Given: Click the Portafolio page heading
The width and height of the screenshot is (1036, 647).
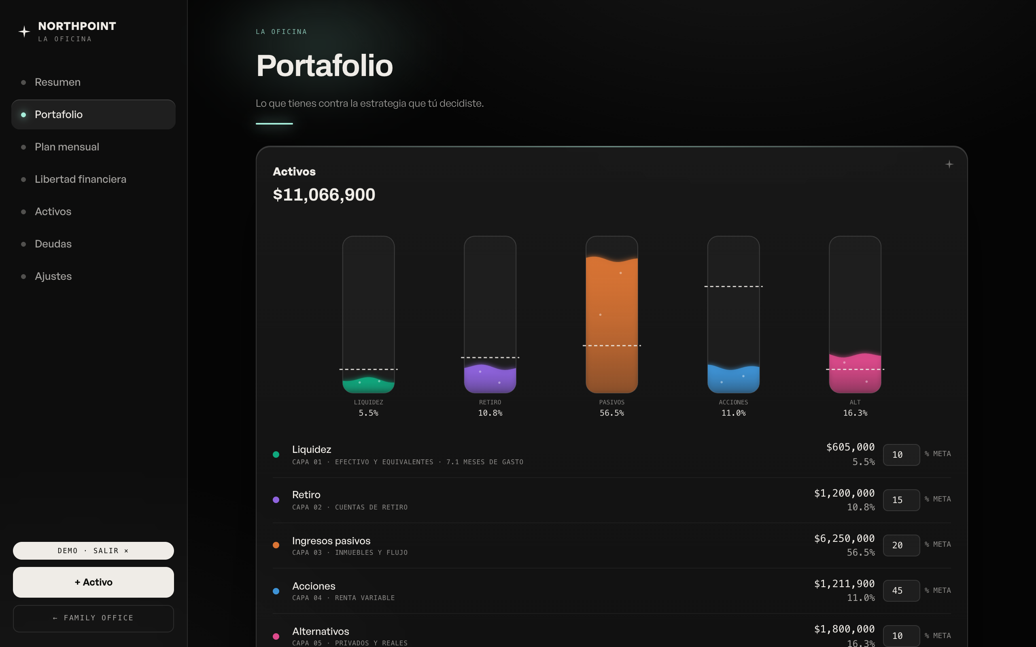Looking at the screenshot, I should point(325,66).
